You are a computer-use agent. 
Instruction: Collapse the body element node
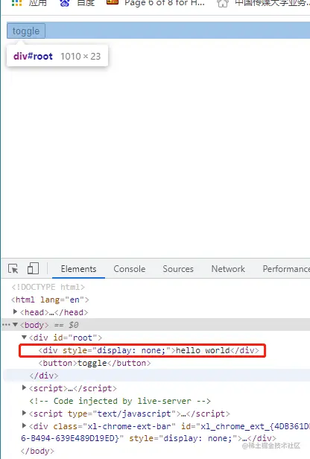tap(15, 325)
